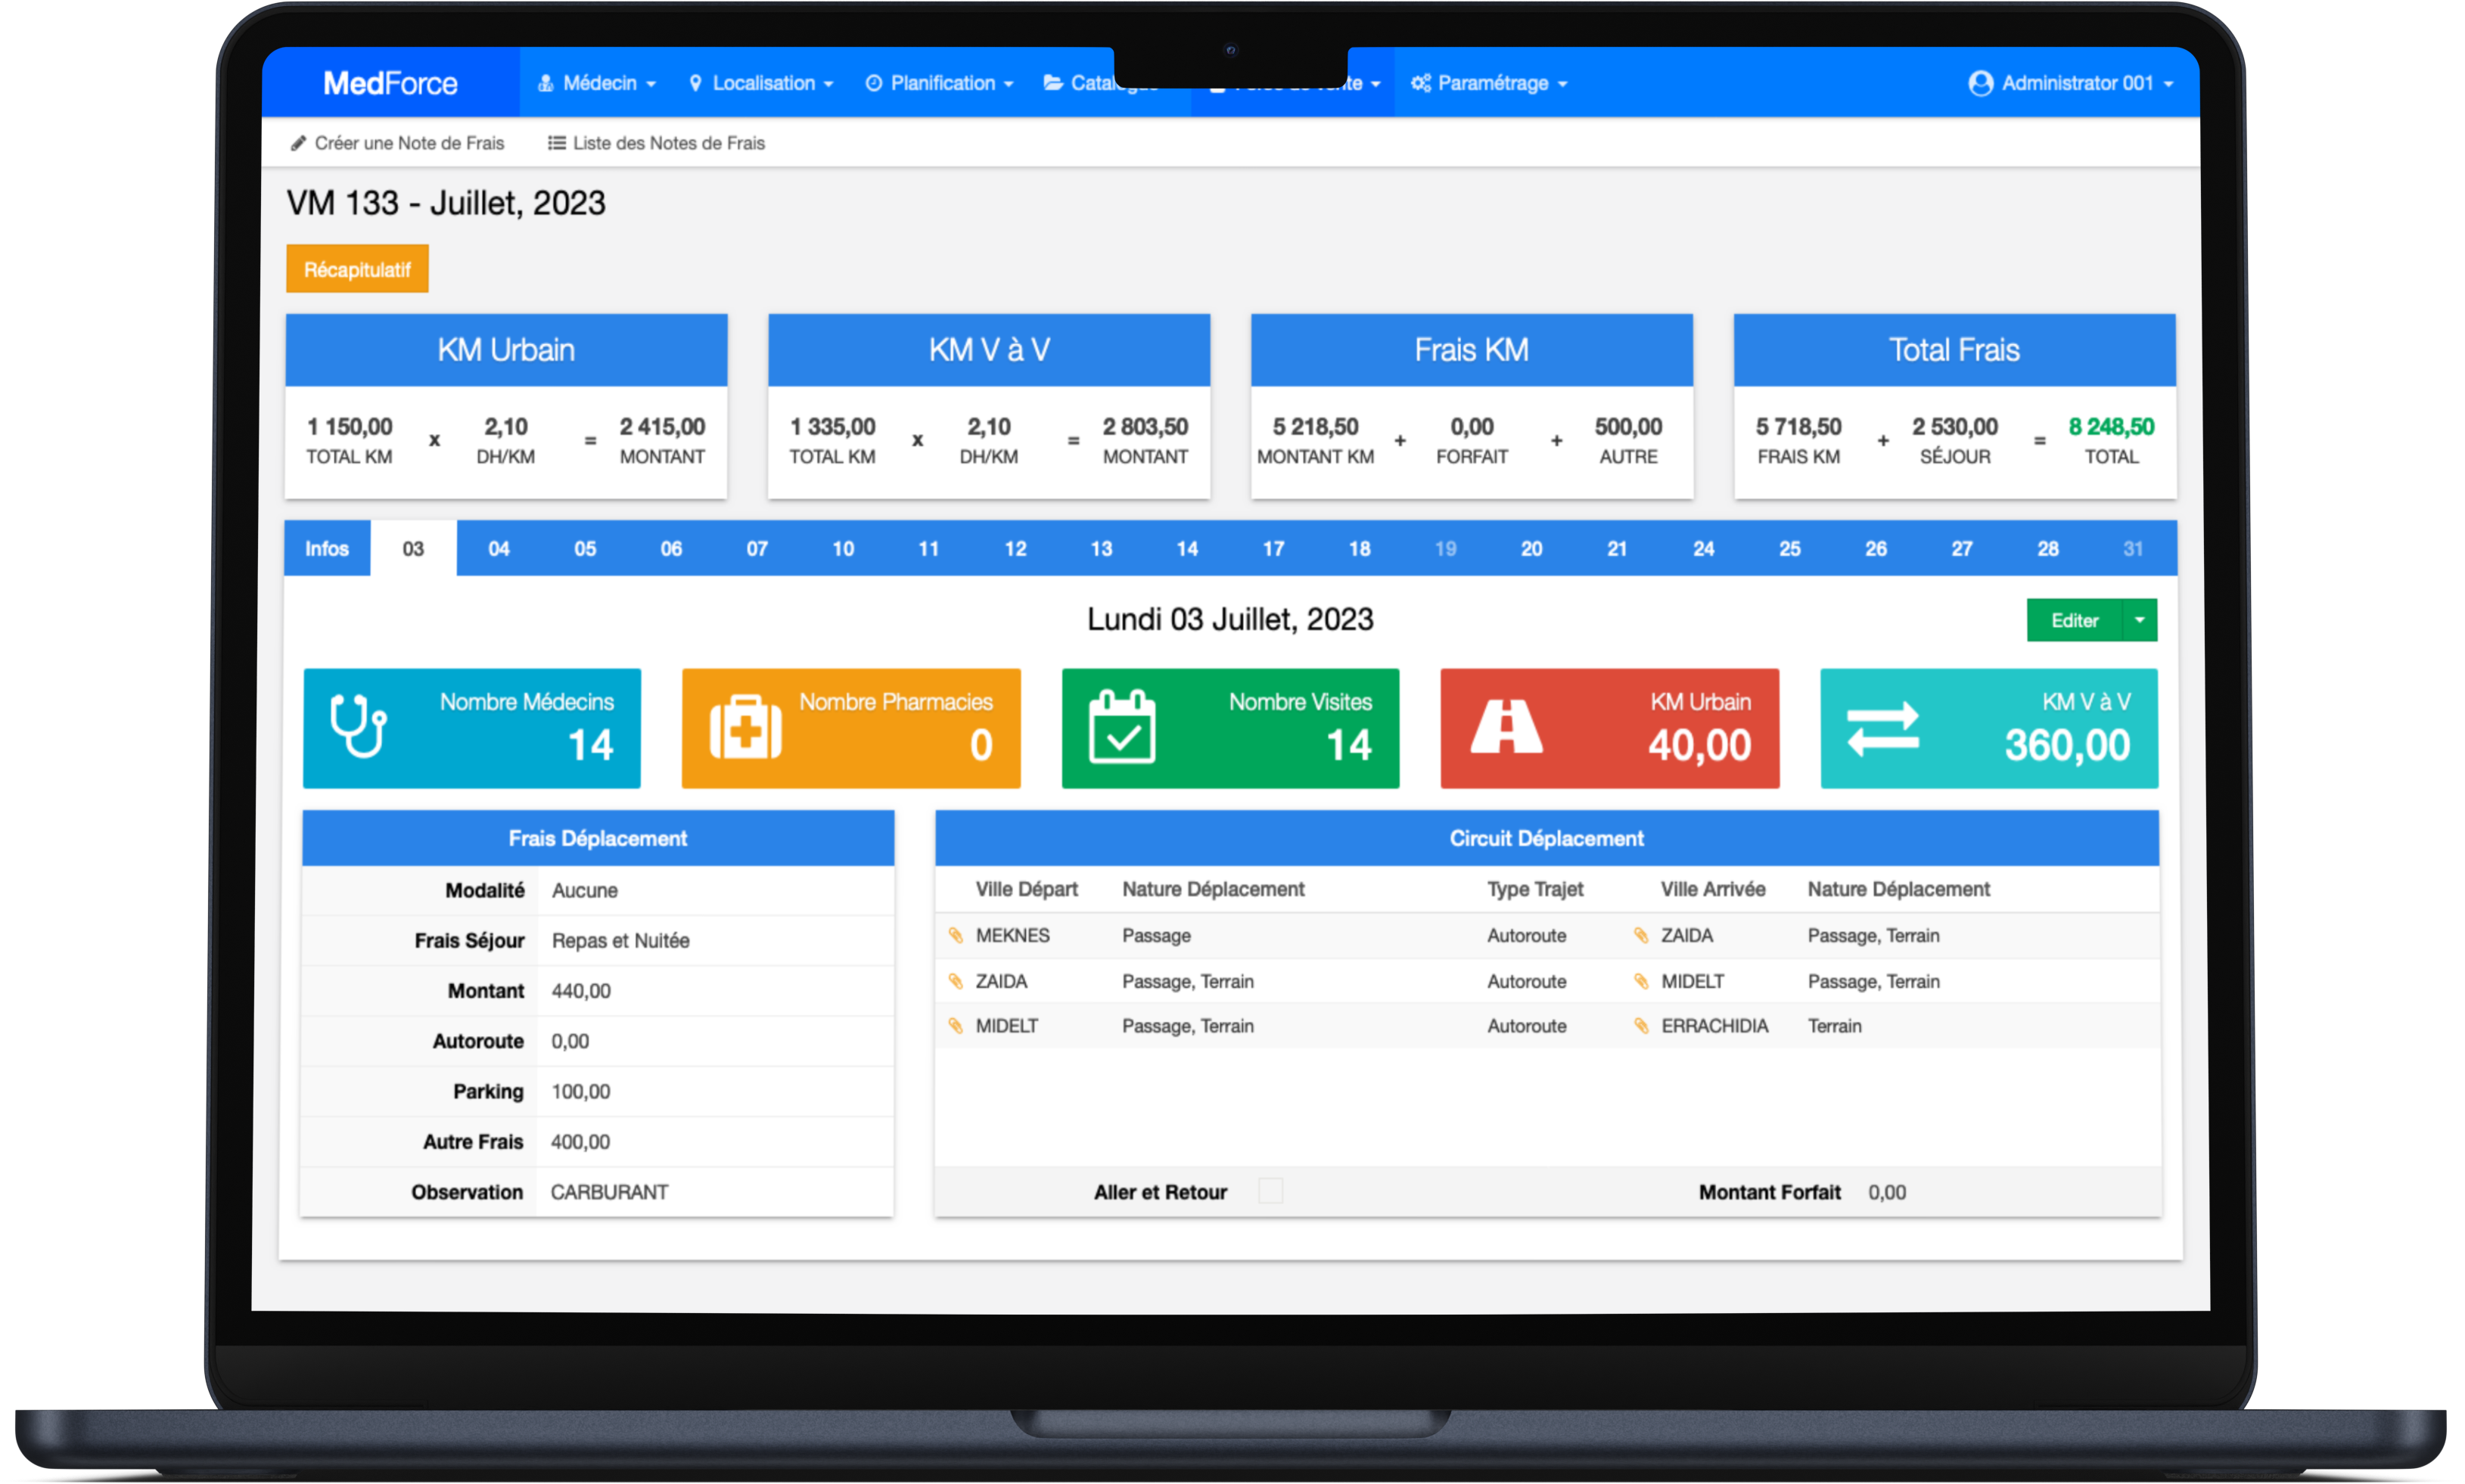
Task: Click the Médecin person icon
Action: coord(545,83)
